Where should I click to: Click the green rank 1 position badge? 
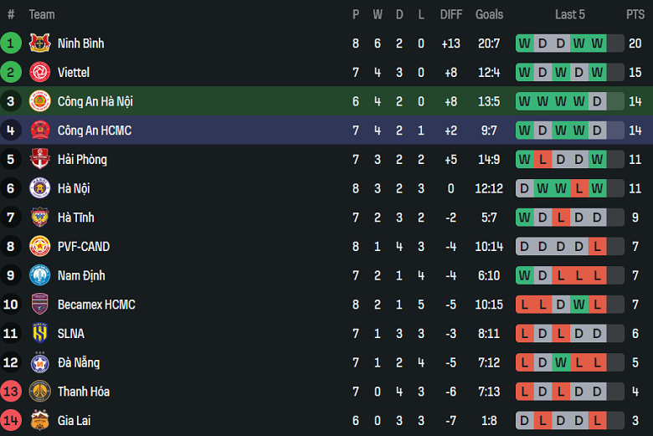(11, 44)
